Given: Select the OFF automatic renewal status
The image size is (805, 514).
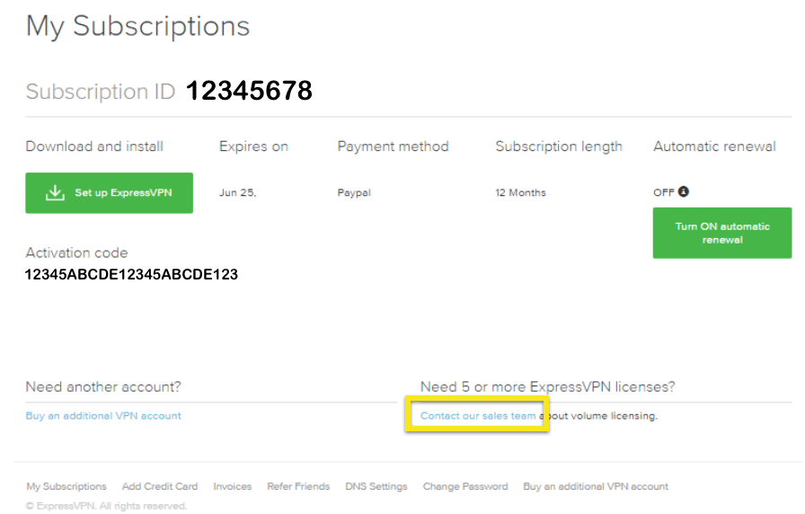Looking at the screenshot, I should (664, 192).
